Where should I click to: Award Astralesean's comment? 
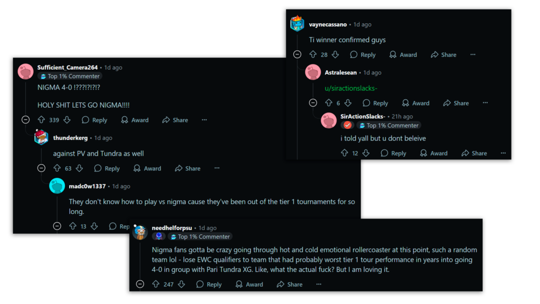pos(416,103)
